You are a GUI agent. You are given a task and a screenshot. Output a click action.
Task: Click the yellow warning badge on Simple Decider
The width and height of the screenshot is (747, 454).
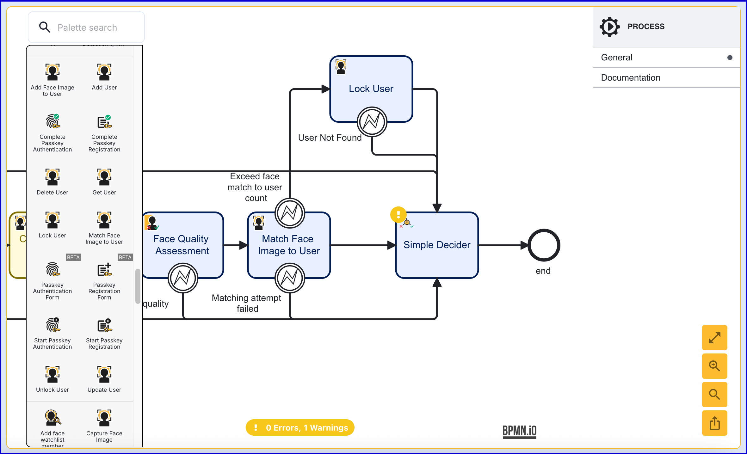click(398, 215)
